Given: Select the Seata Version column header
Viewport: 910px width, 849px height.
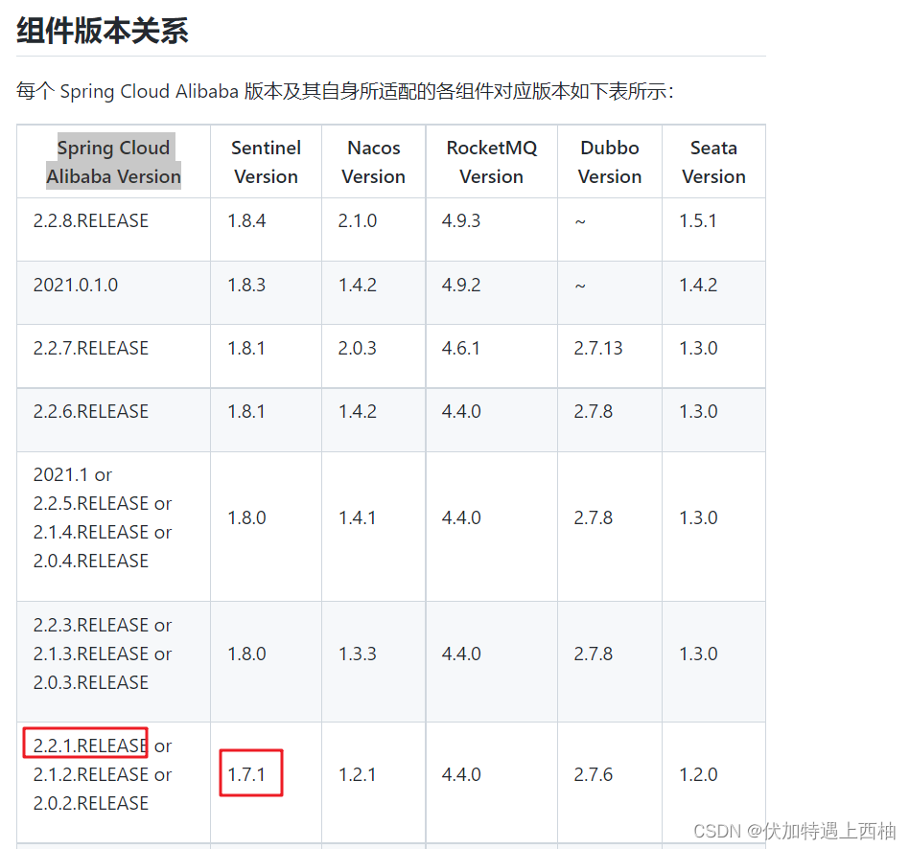Looking at the screenshot, I should click(x=713, y=162).
